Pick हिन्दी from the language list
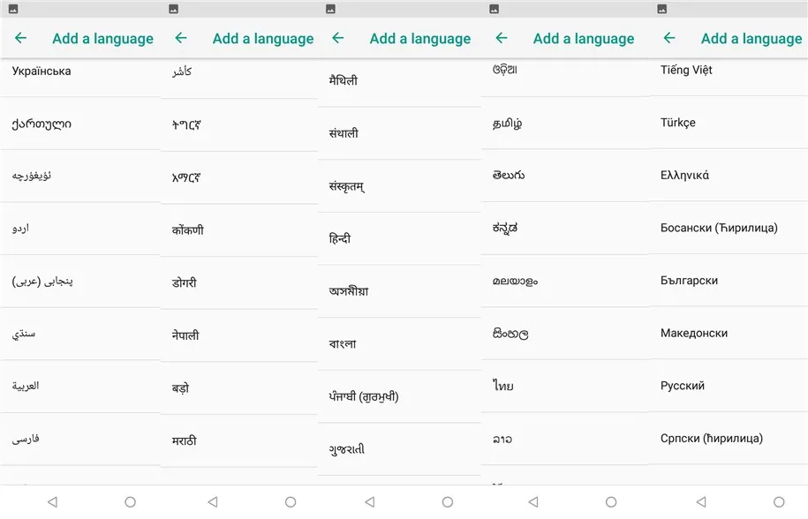The image size is (808, 519). [x=399, y=239]
